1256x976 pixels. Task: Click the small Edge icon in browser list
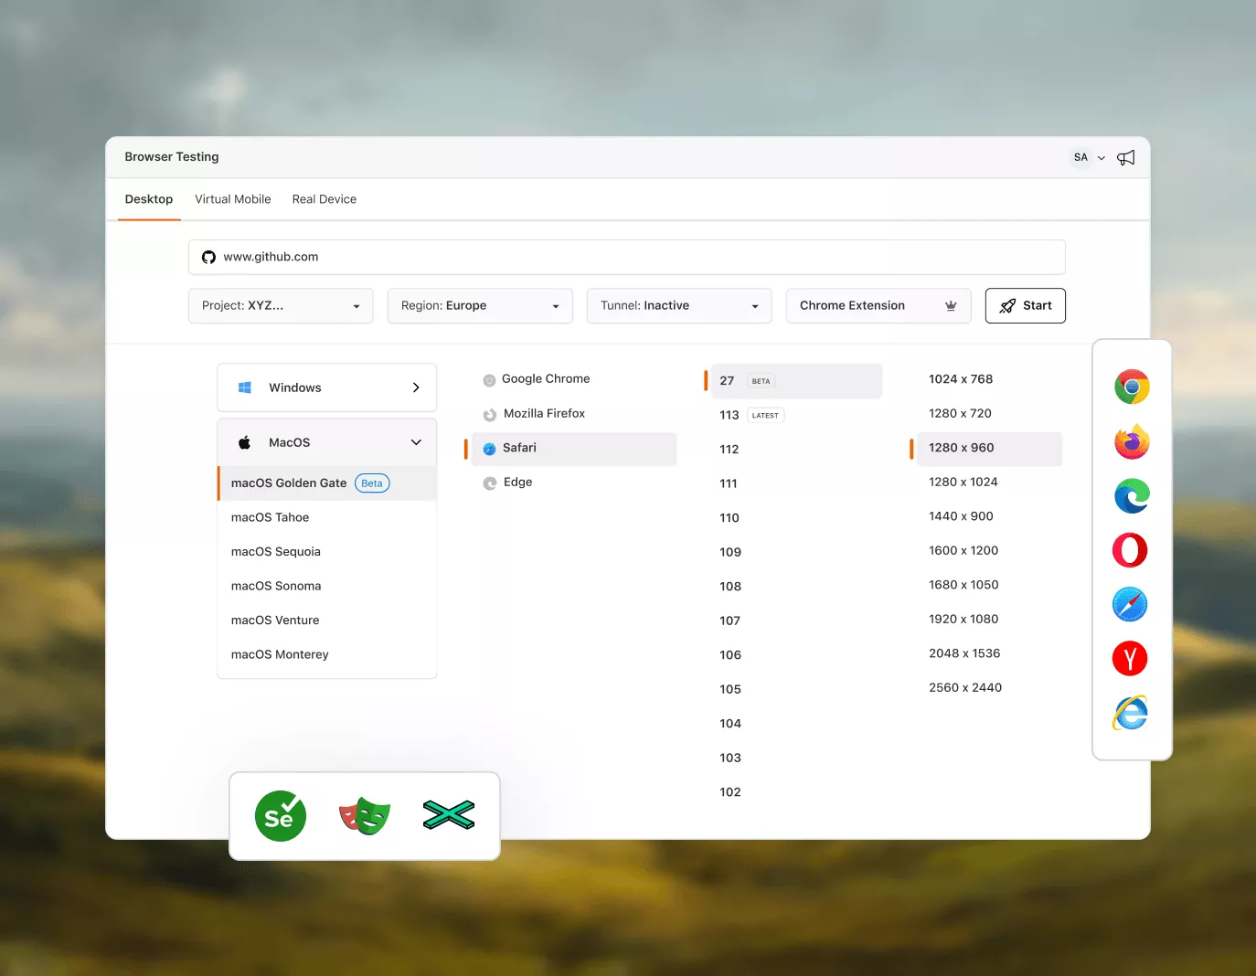(490, 483)
